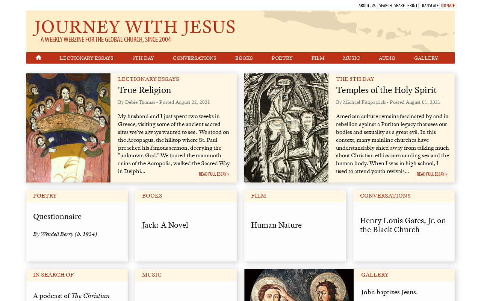Open the True Religion painting thumbnail
The height and width of the screenshot is (301, 481).
[68, 128]
